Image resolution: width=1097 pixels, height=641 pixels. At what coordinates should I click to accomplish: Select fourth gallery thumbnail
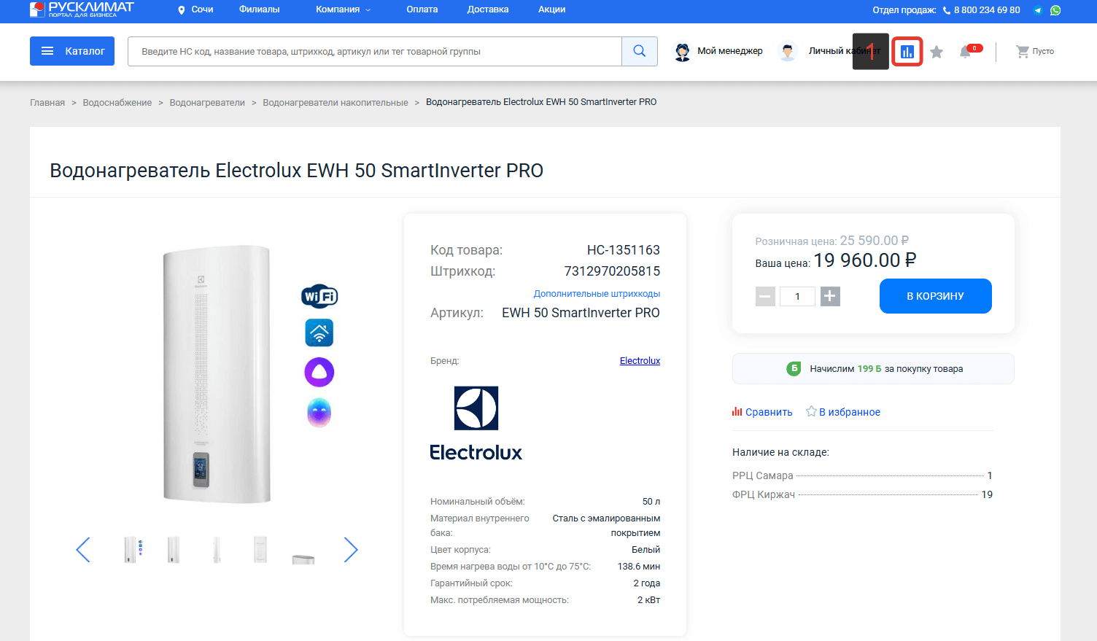click(260, 550)
